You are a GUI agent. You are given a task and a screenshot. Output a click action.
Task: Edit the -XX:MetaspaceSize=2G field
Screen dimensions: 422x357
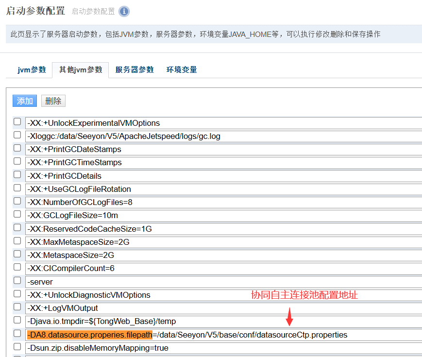tap(224, 255)
